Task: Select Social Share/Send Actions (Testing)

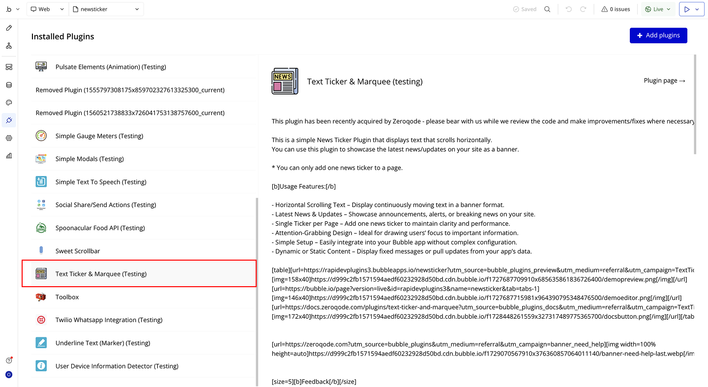Action: tap(144, 205)
